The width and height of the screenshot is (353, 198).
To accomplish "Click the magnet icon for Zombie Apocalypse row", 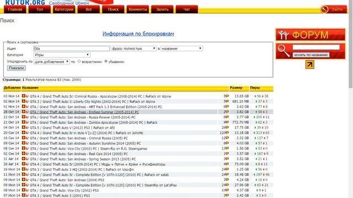I will coord(27,122).
